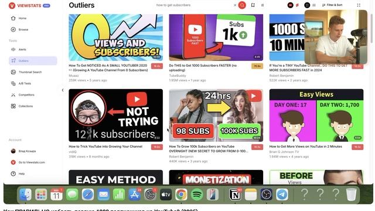
Task: Open Alerts in the sidebar
Action: pos(22,49)
